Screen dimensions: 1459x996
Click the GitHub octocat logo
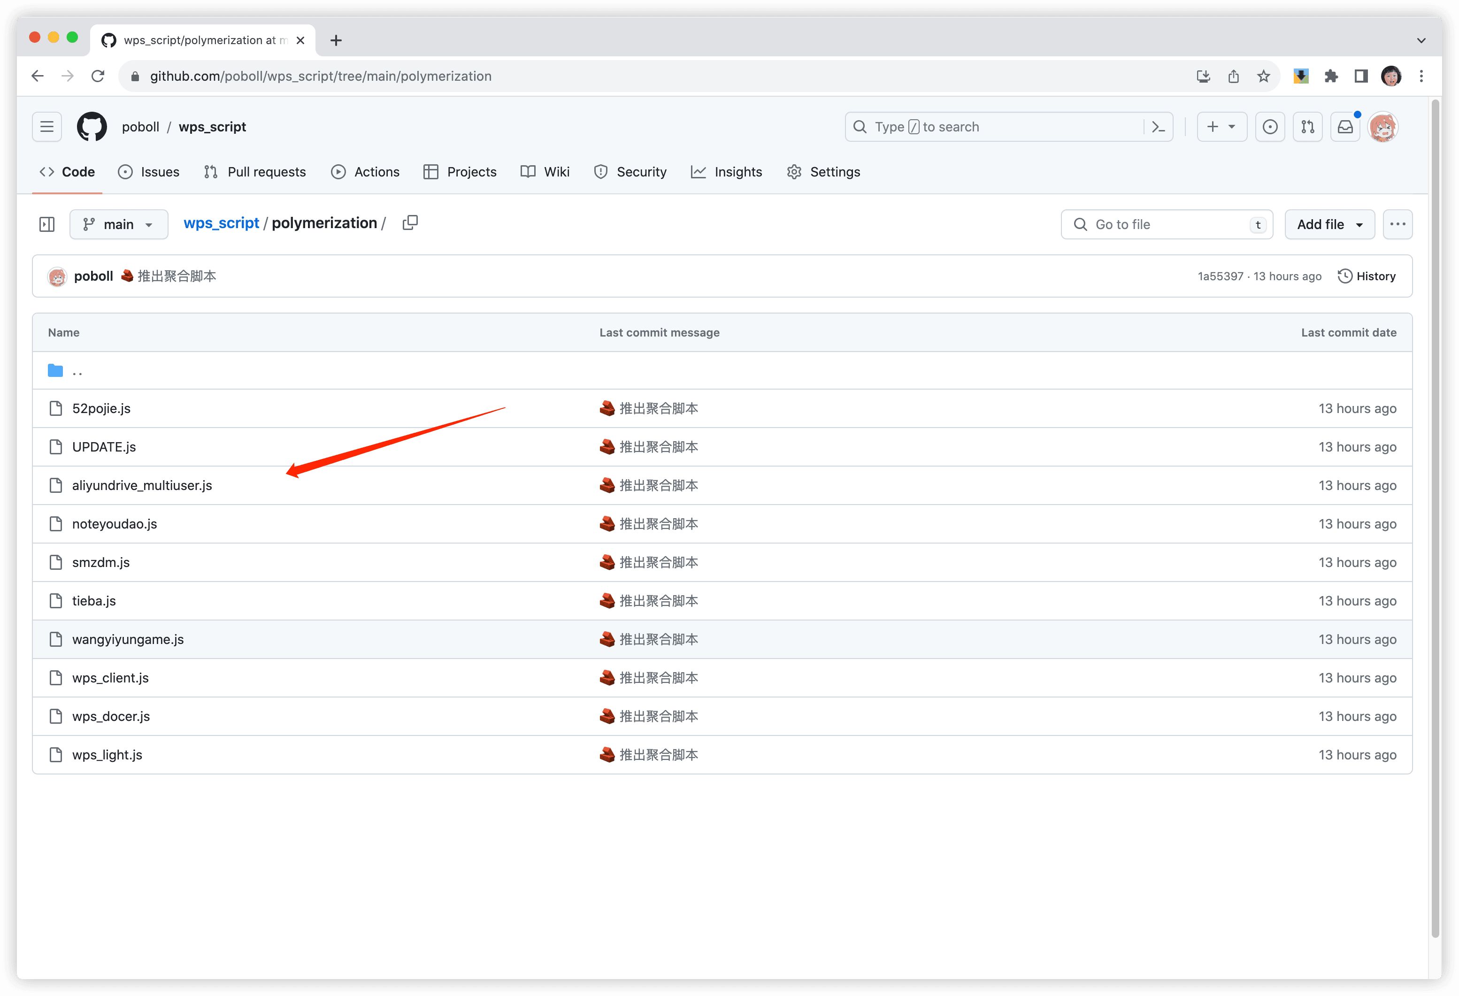92,127
